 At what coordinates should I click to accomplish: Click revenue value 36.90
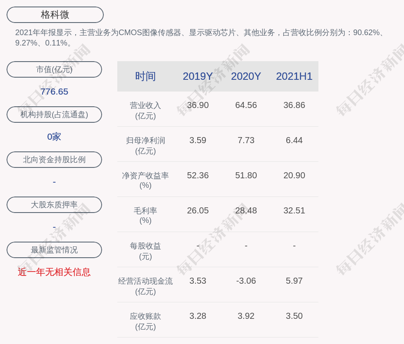click(x=198, y=105)
